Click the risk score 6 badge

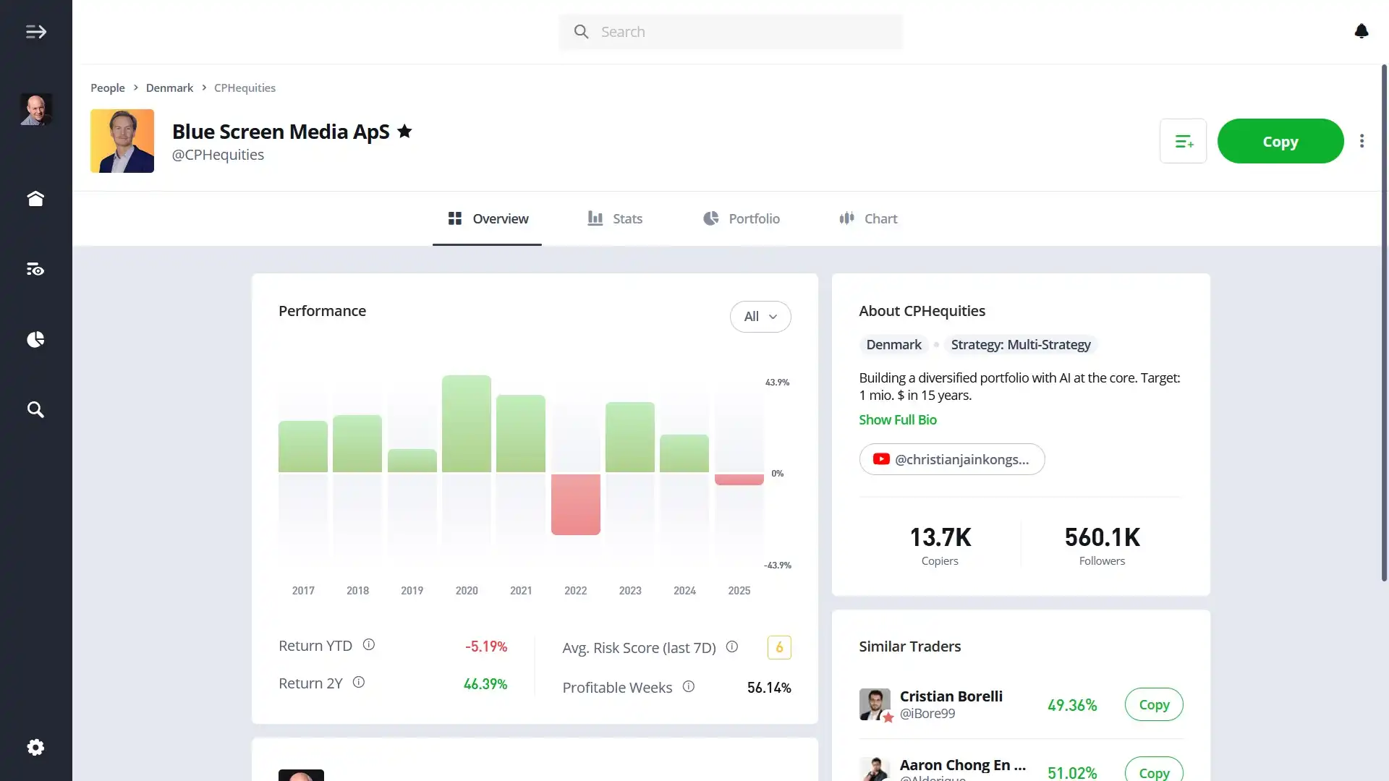(779, 647)
